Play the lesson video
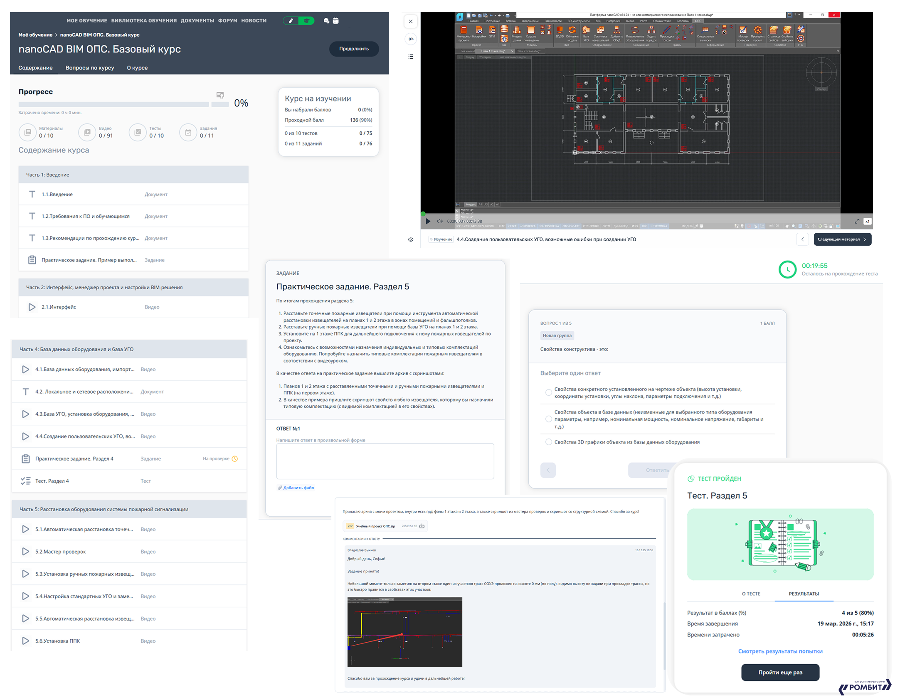900x700 pixels. (428, 221)
